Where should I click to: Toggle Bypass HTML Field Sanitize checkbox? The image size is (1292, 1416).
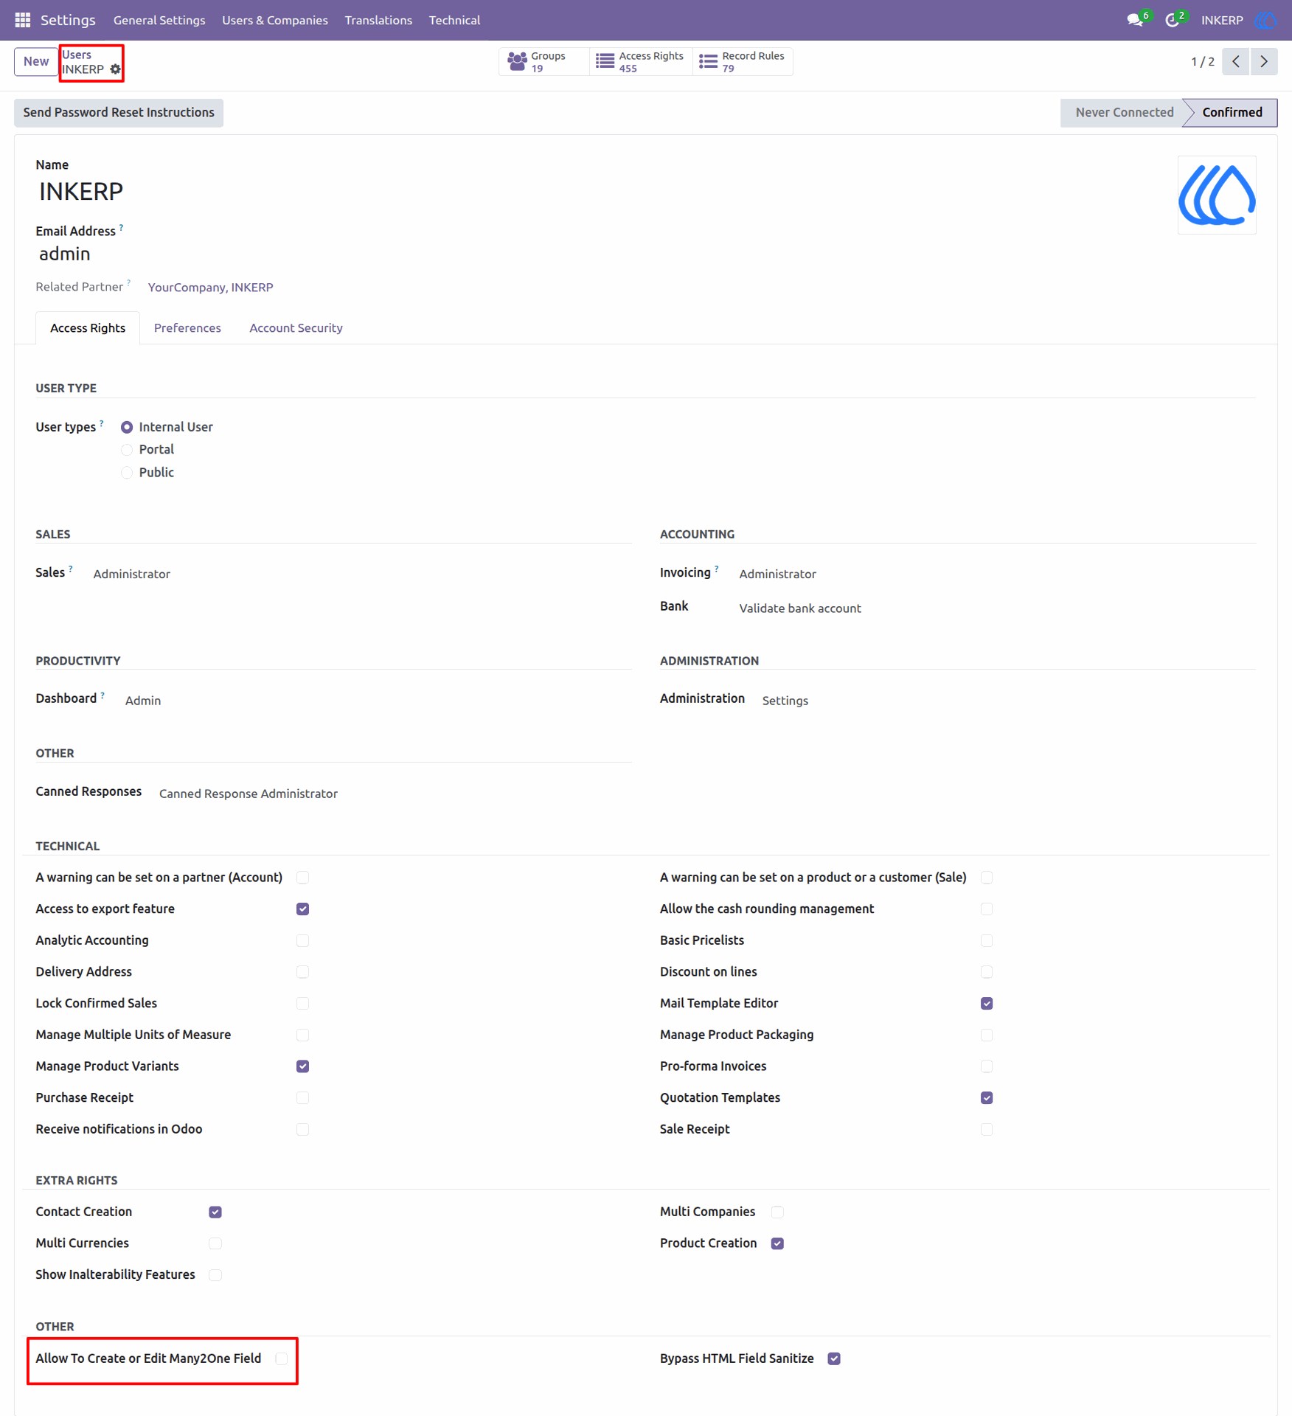834,1359
